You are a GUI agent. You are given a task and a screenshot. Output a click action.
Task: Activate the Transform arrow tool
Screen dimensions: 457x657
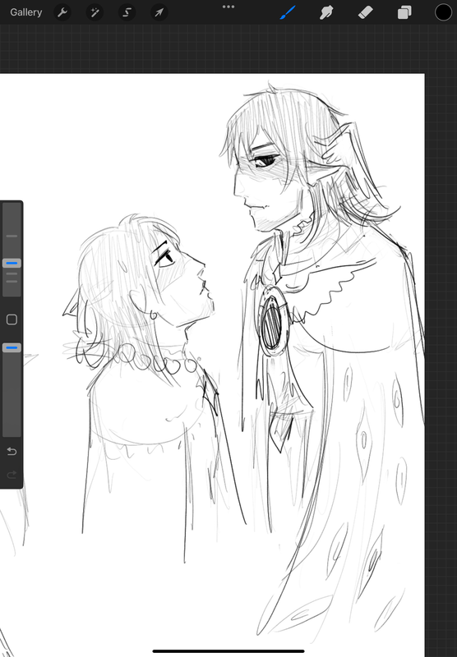(159, 12)
